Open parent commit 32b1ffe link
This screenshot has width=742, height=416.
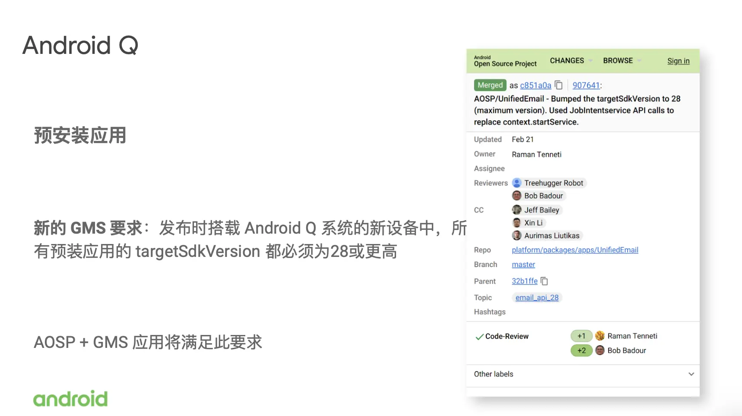click(x=525, y=281)
